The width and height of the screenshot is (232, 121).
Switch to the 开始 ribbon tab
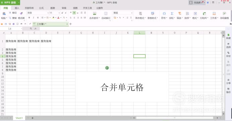click(6, 8)
